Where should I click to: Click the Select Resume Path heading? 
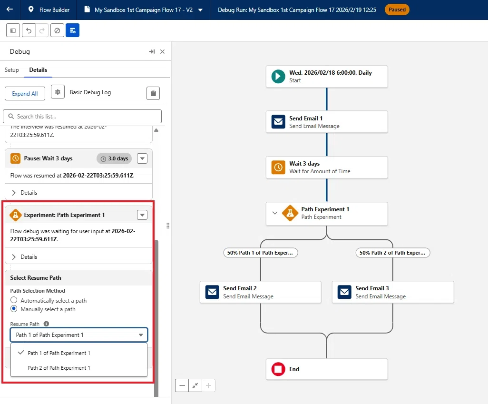[36, 277]
